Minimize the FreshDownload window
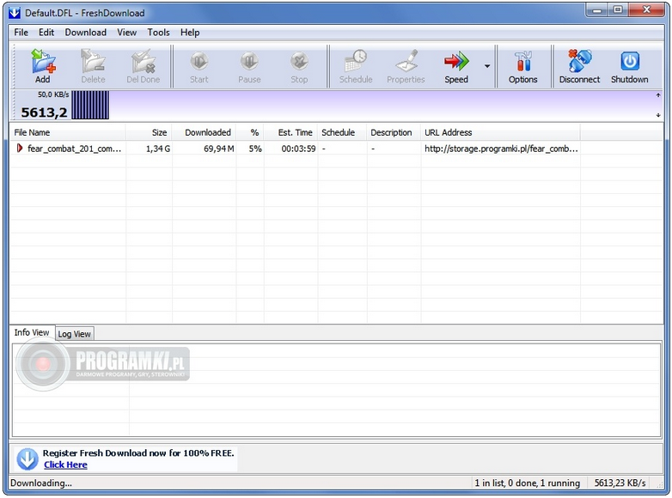 click(x=597, y=10)
